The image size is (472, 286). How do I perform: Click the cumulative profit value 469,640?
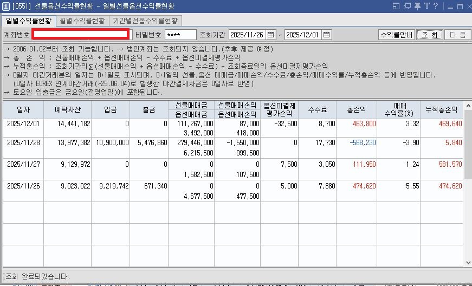[x=450, y=123]
